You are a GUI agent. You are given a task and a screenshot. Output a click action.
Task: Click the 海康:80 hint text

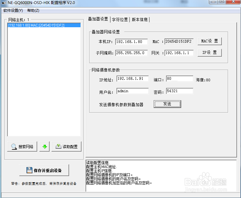[x=203, y=80]
